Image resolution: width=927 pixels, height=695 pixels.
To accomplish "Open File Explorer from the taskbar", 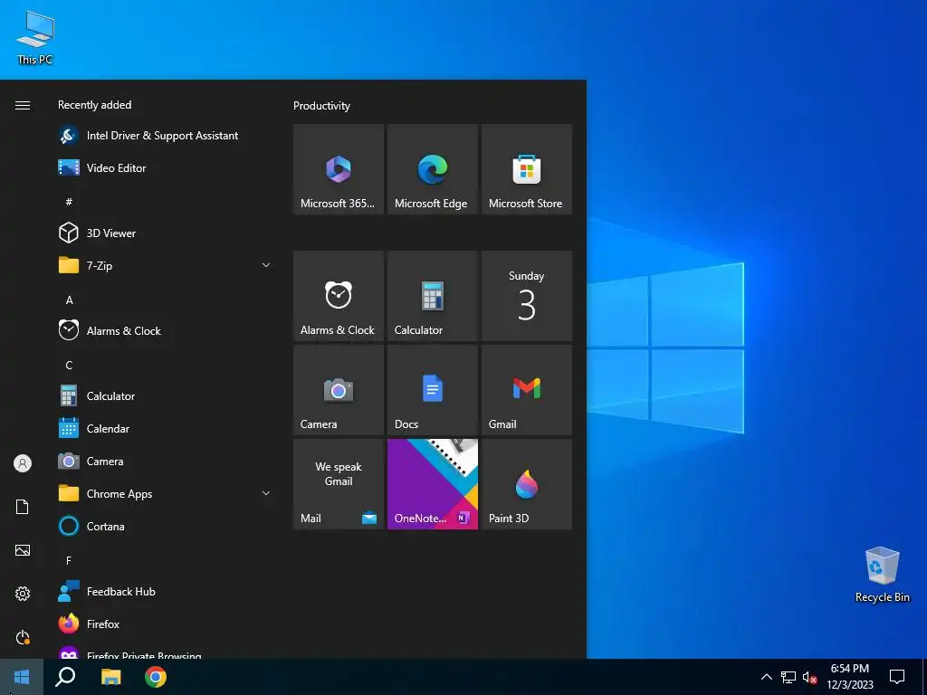I will [110, 677].
